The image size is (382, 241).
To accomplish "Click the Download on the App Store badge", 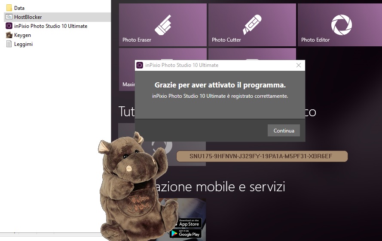I will pyautogui.click(x=188, y=223).
